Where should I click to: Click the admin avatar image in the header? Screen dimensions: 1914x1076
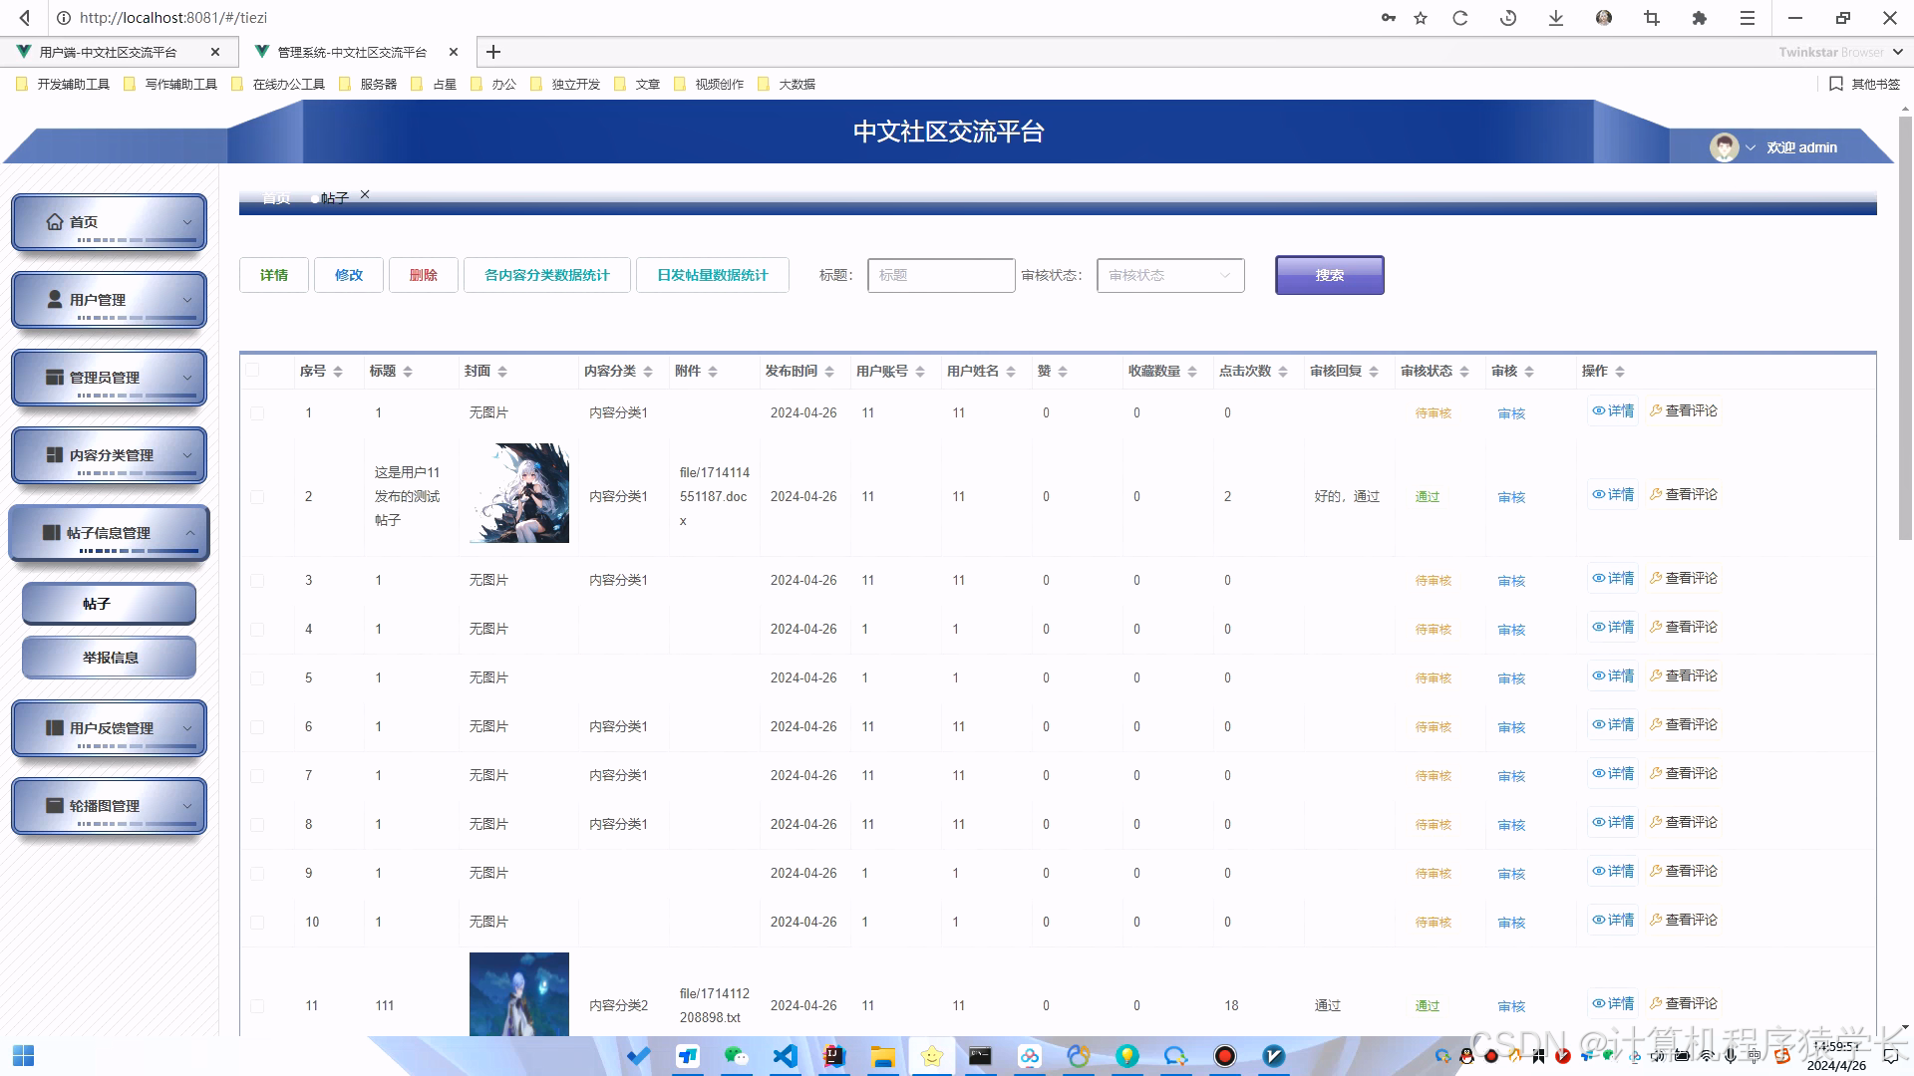(1724, 146)
